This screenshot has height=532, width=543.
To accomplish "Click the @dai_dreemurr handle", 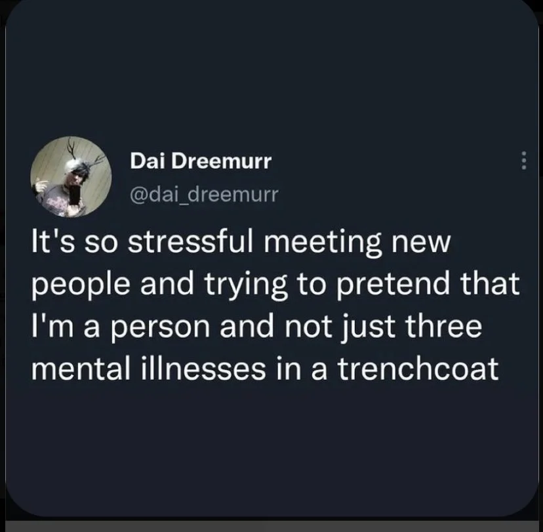I will click(x=204, y=195).
